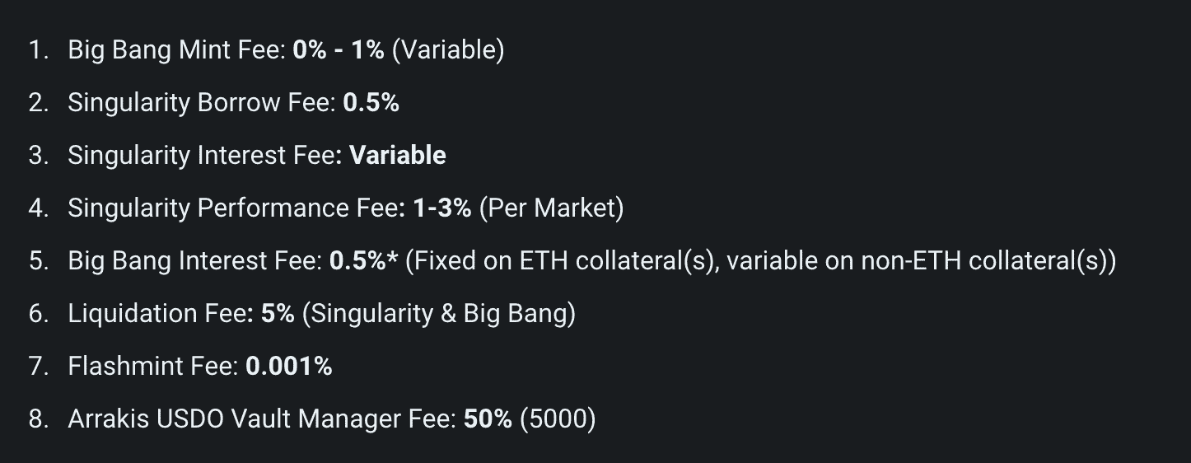Click the bold 0.5% Singularity Borrow value
Screen dimensions: 1191x463
coord(371,103)
